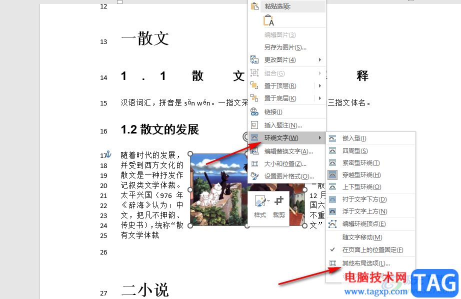Click the picture Style (样式) icon
Viewport: 461px width, 299px height.
[x=260, y=201]
